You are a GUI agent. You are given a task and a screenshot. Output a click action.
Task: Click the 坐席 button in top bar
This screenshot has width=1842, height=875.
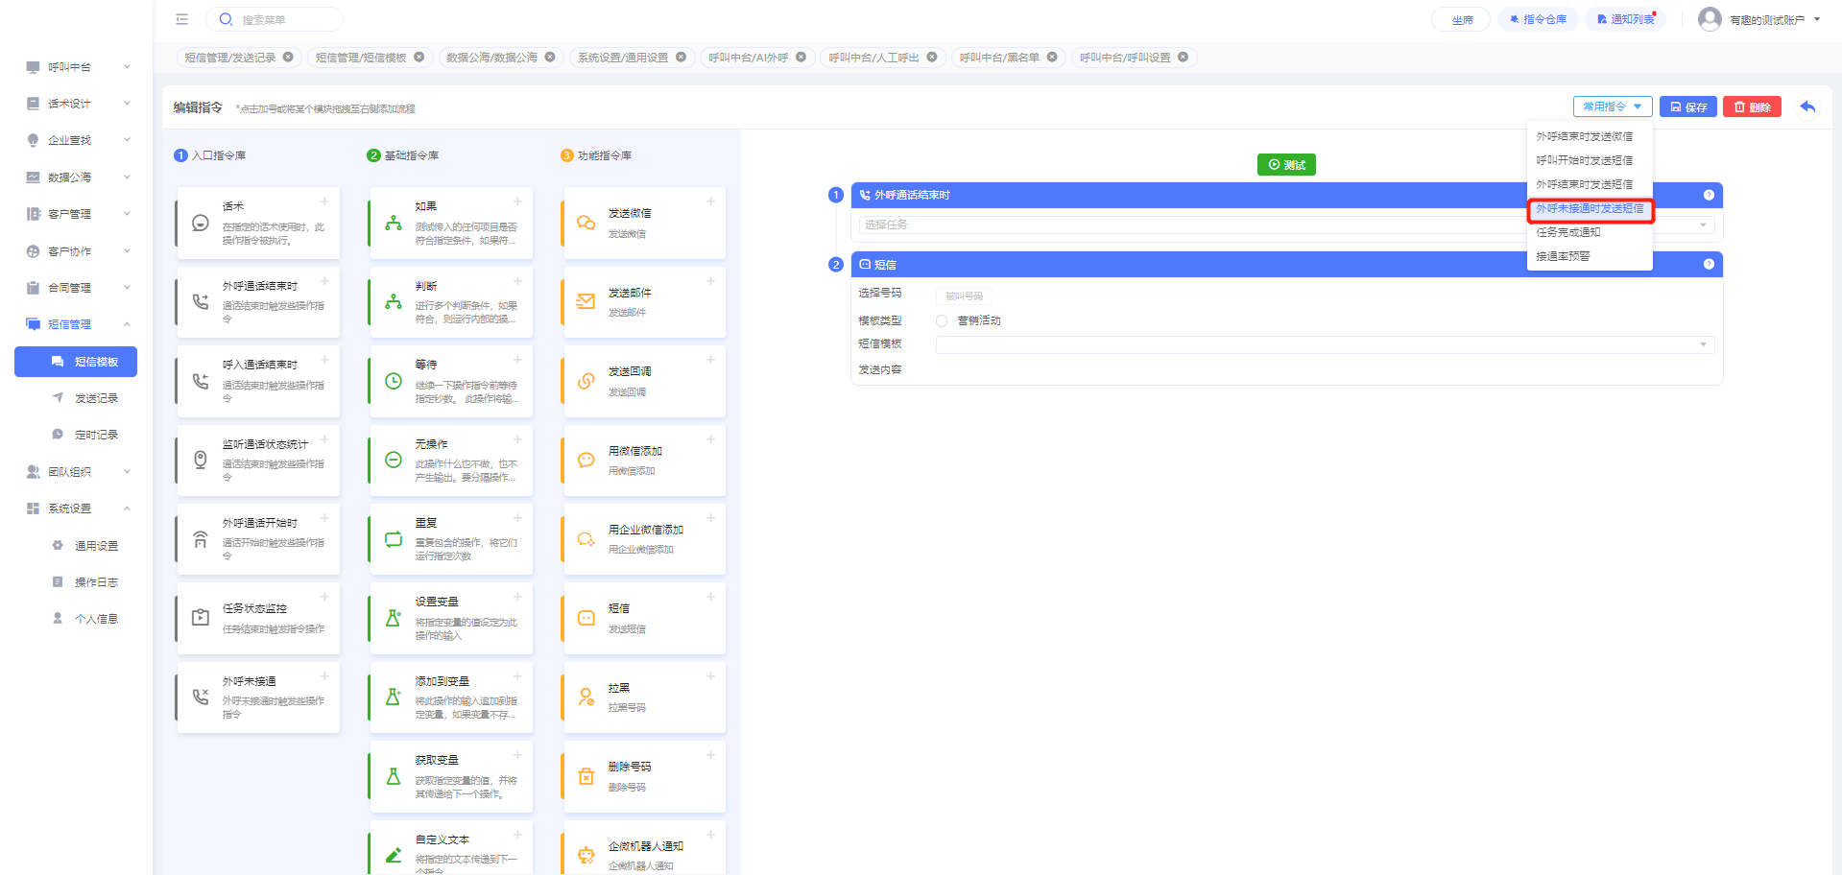click(1461, 19)
